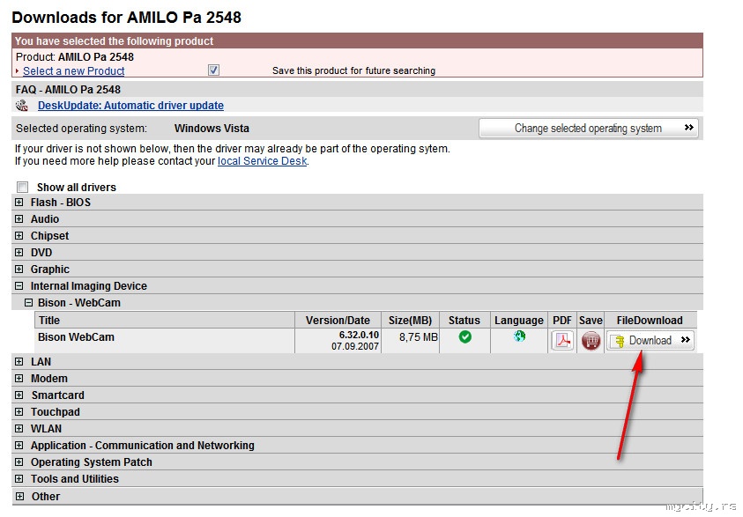The image size is (743, 517).
Task: Click the Version/Date column header
Action: coord(338,320)
